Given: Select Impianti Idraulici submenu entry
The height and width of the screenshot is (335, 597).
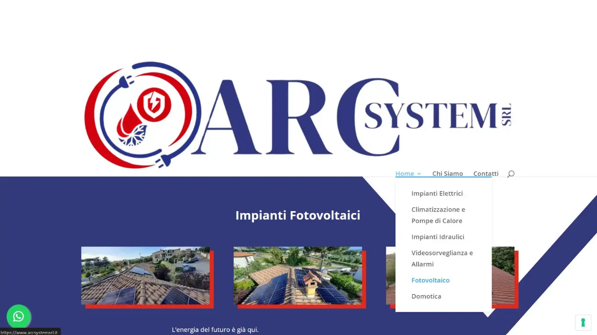Looking at the screenshot, I should point(438,237).
